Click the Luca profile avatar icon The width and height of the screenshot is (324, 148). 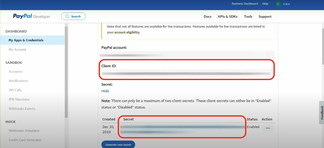[278, 4]
